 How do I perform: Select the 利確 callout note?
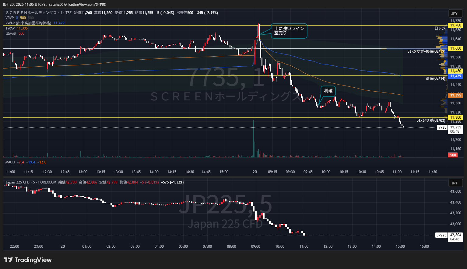click(x=328, y=91)
